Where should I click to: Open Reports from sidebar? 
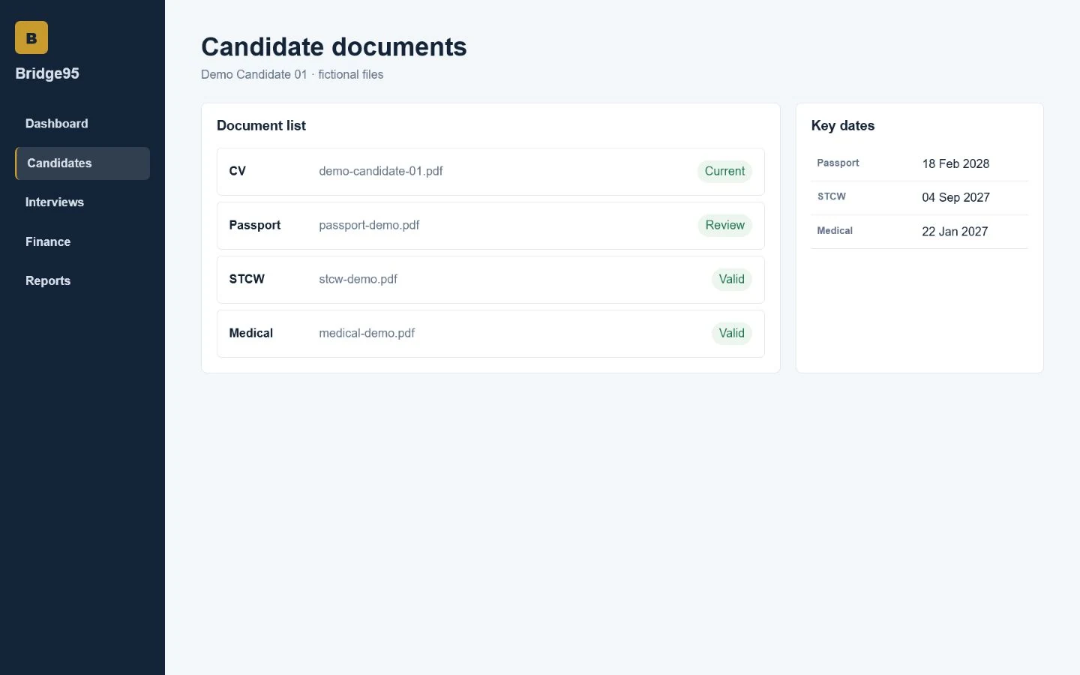[x=82, y=280]
